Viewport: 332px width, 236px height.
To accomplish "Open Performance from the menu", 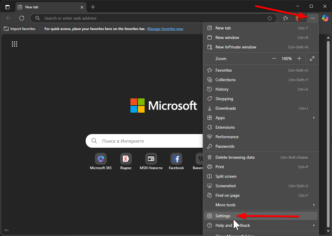I will tap(261, 137).
